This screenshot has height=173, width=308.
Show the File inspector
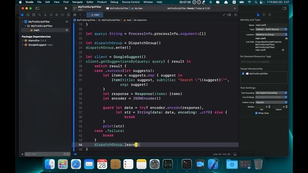point(258,15)
